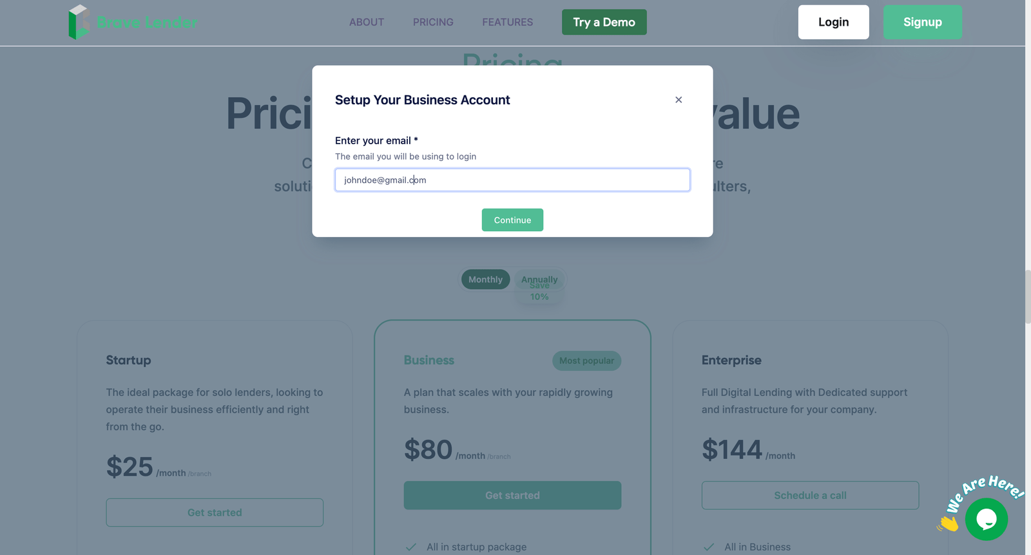This screenshot has width=1031, height=555.
Task: Click Schedule a call under Enterprise
Action: pyautogui.click(x=809, y=495)
